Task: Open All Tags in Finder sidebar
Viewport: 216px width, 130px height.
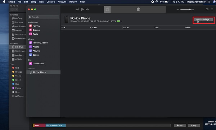Action: pos(18,96)
